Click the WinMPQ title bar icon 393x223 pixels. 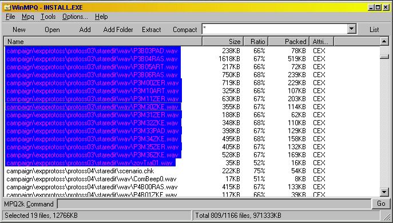[7, 7]
